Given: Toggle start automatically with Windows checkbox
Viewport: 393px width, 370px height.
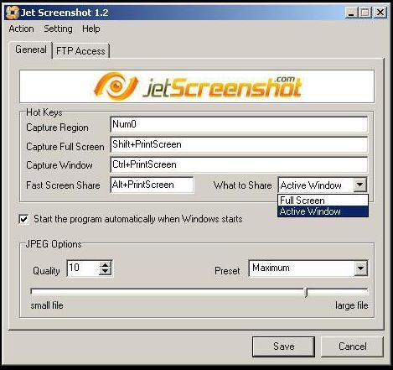Looking at the screenshot, I should pos(24,219).
